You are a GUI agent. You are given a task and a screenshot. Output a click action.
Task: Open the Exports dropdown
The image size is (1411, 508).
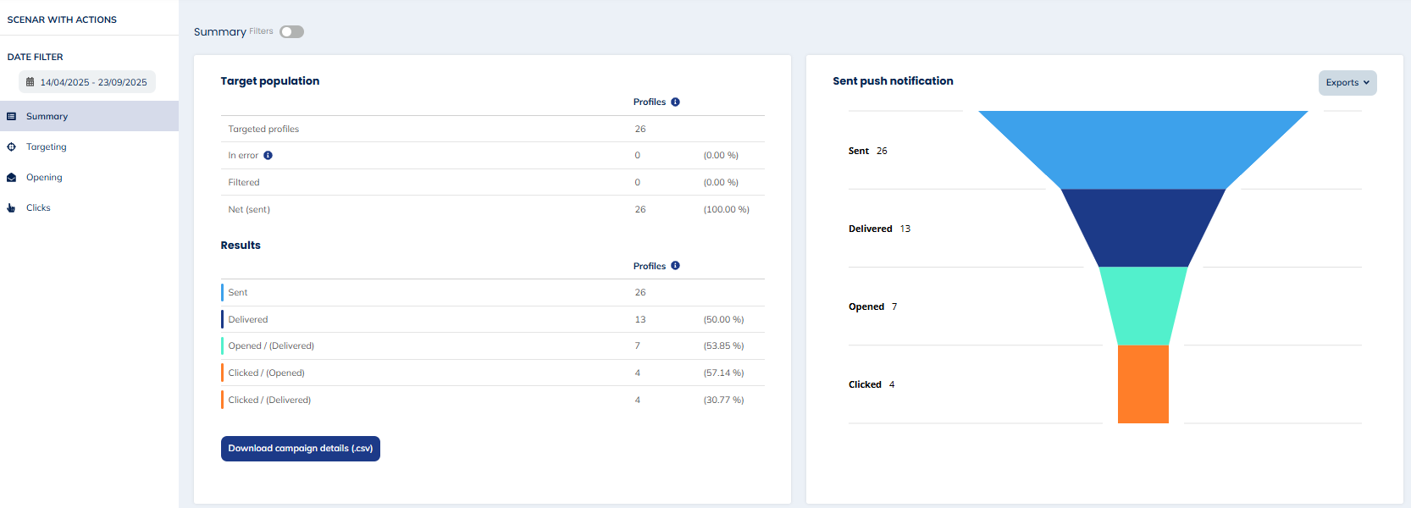[1347, 83]
